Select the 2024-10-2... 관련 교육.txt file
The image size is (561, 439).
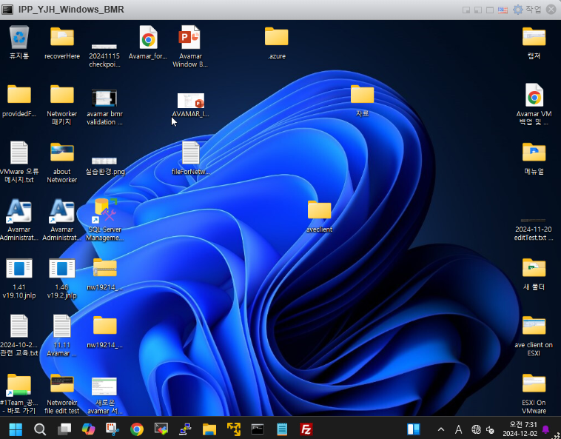[19, 326]
